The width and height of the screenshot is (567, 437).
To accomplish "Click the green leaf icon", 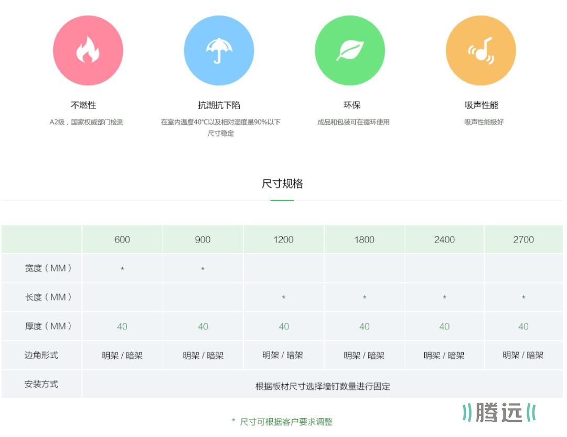I will [350, 51].
